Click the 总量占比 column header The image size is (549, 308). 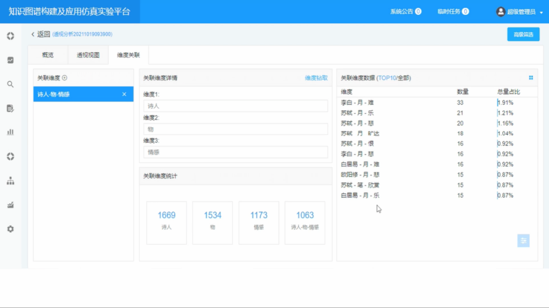508,91
